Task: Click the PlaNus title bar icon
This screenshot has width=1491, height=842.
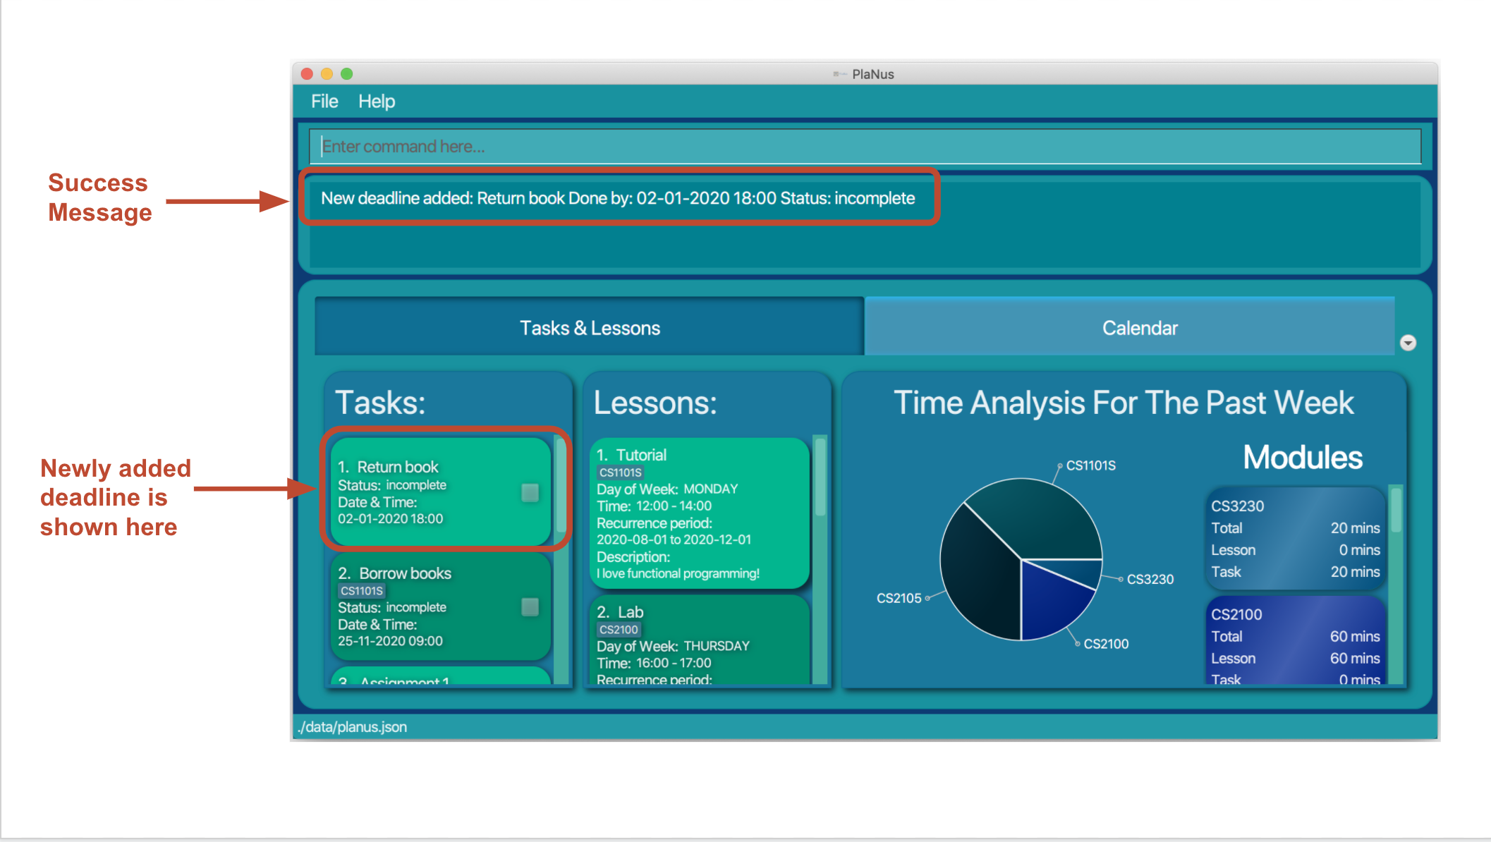Action: coord(839,74)
